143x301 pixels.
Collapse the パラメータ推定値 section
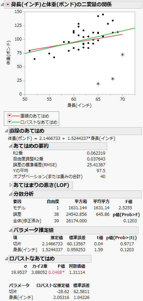10,230
